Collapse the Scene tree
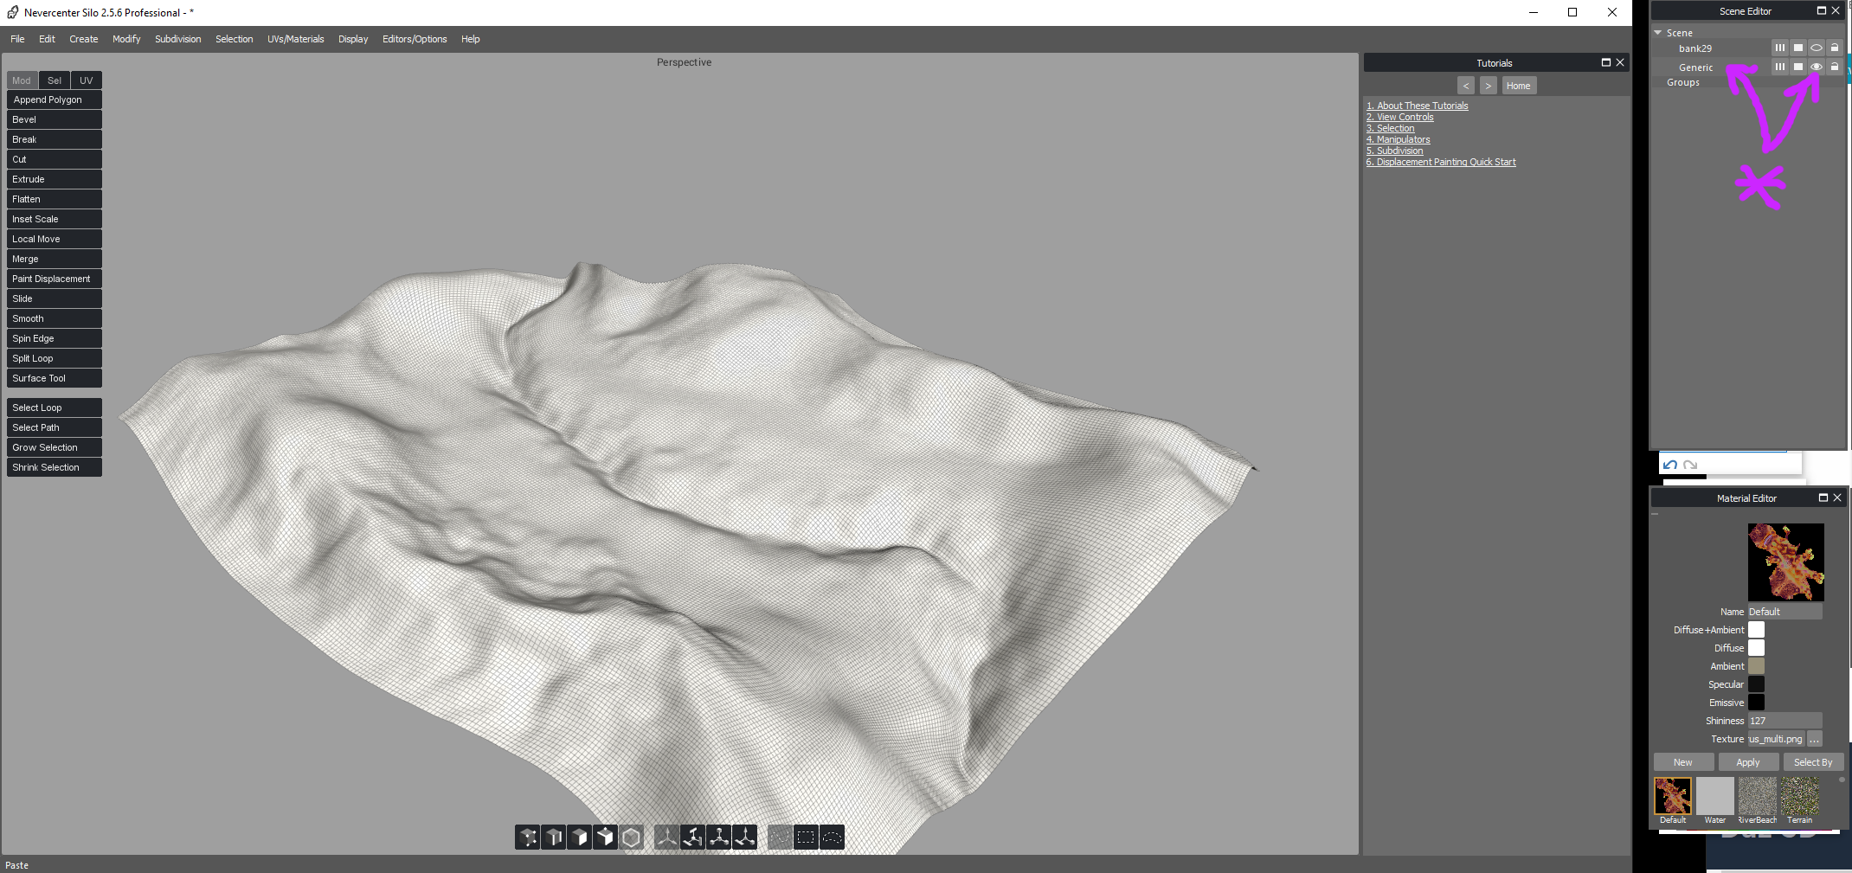 (1657, 33)
